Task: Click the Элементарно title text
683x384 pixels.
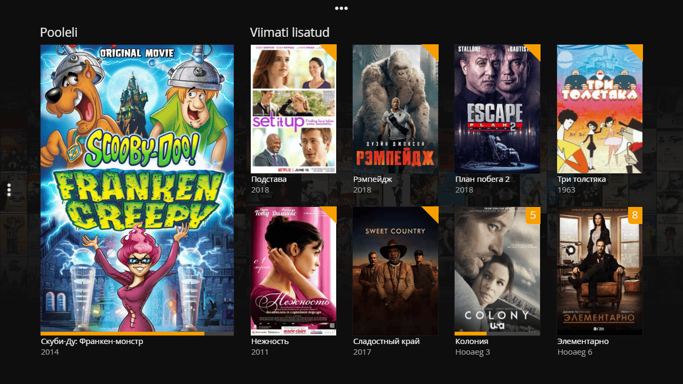Action: point(583,341)
